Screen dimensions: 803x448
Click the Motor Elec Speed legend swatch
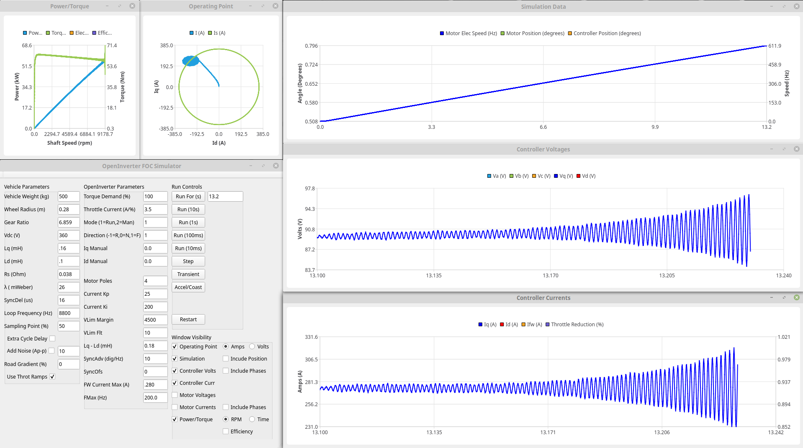pos(442,33)
